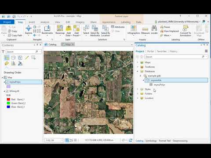Click the Attributes button
The image size is (211, 158).
click(118, 27)
